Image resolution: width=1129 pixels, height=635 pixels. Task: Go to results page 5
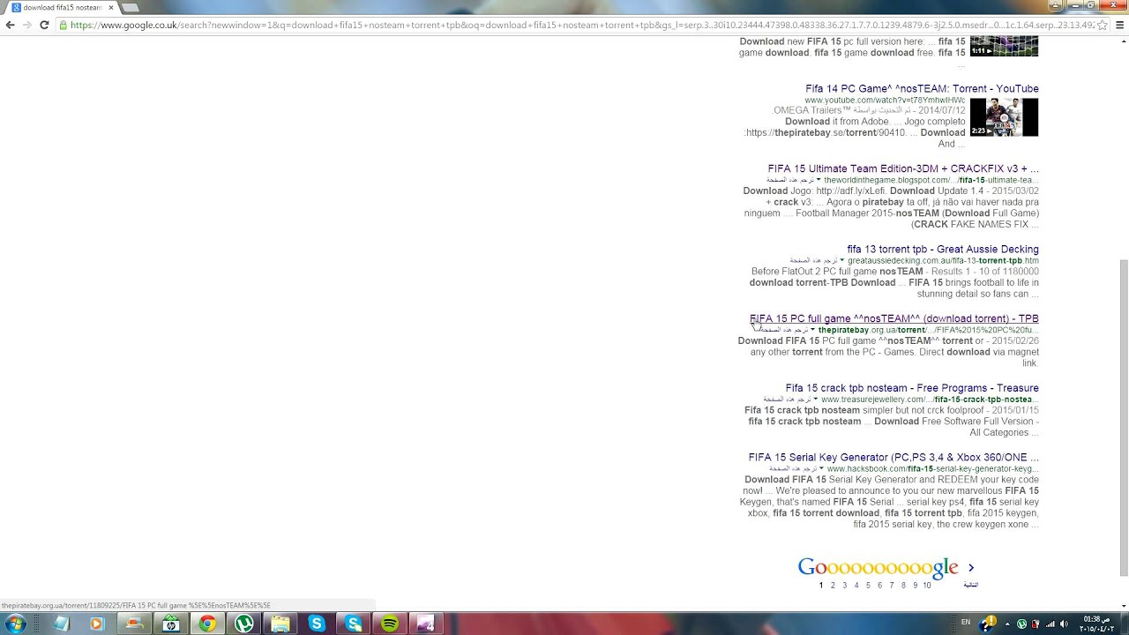[x=868, y=585]
